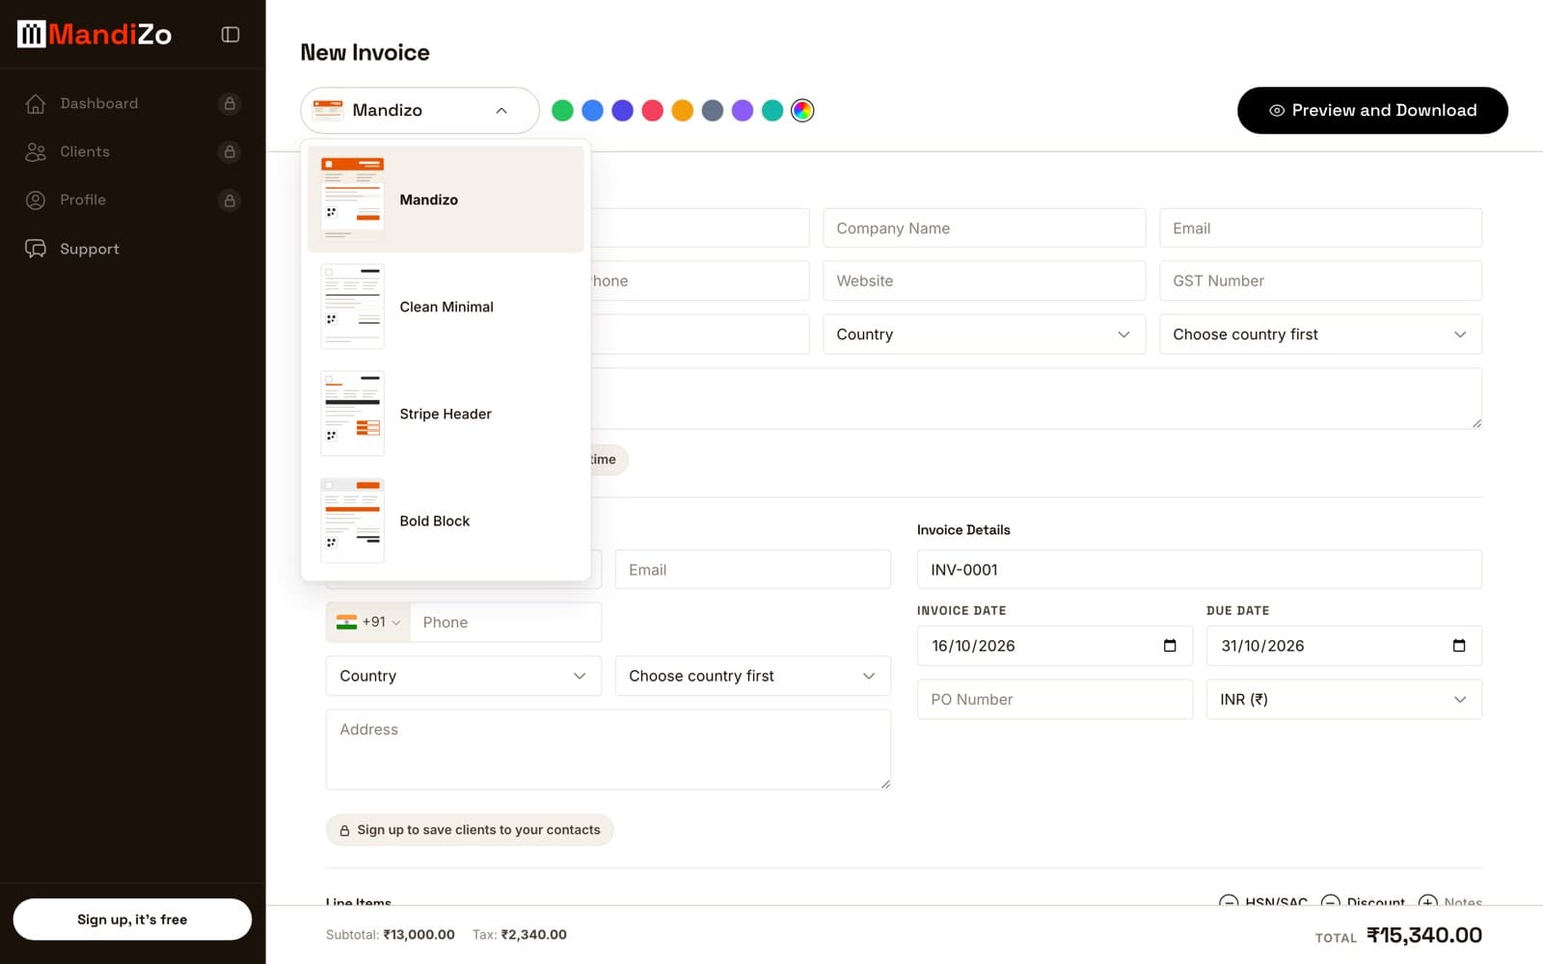1543x964 pixels.
Task: Open client Choose country first dropdown
Action: click(x=753, y=676)
